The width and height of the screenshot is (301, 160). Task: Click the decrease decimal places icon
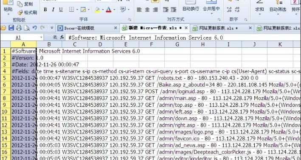coord(237,10)
